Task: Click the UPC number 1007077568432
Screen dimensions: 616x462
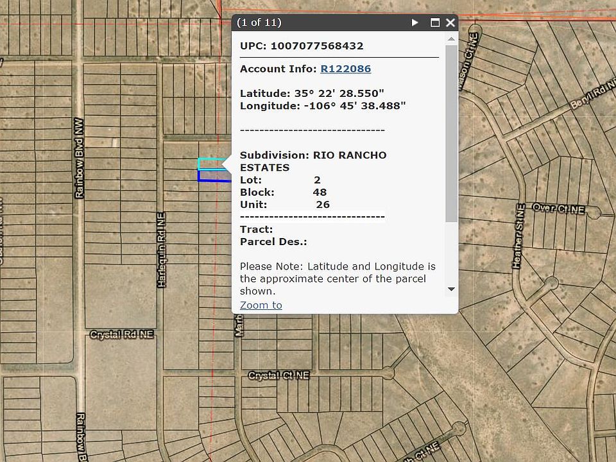Action: 317,46
